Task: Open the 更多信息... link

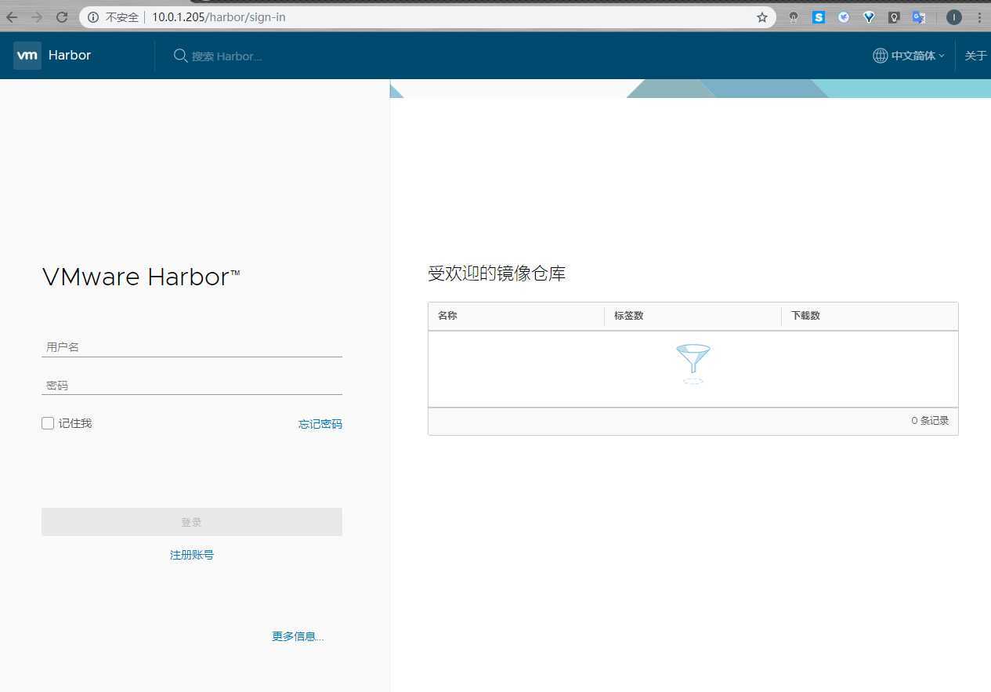Action: point(298,636)
